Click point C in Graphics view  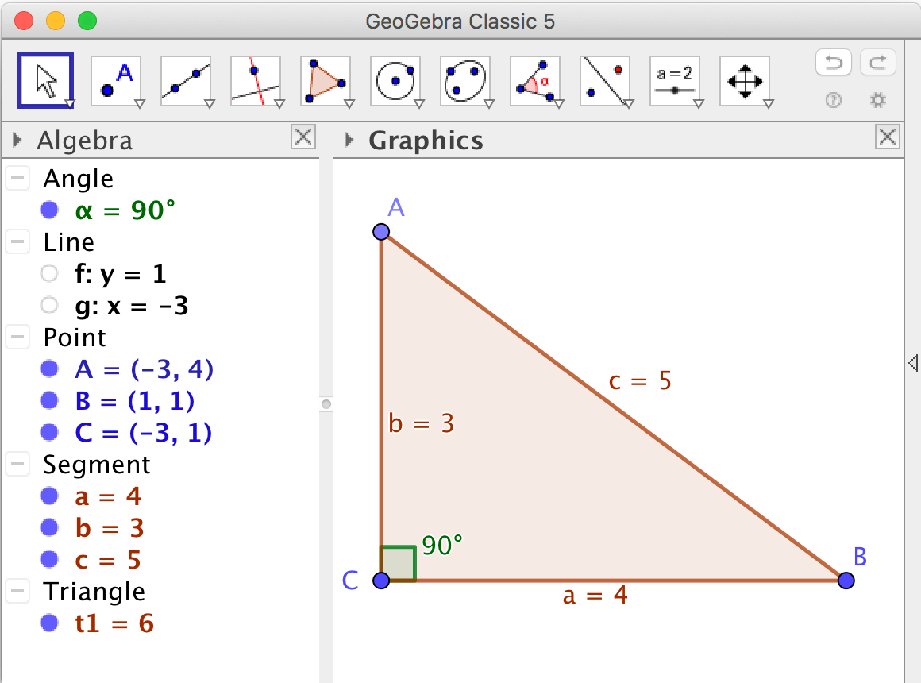[381, 581]
